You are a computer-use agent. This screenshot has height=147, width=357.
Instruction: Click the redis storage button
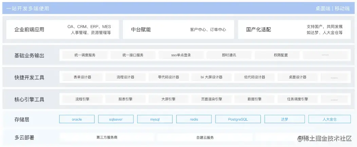tap(194, 119)
